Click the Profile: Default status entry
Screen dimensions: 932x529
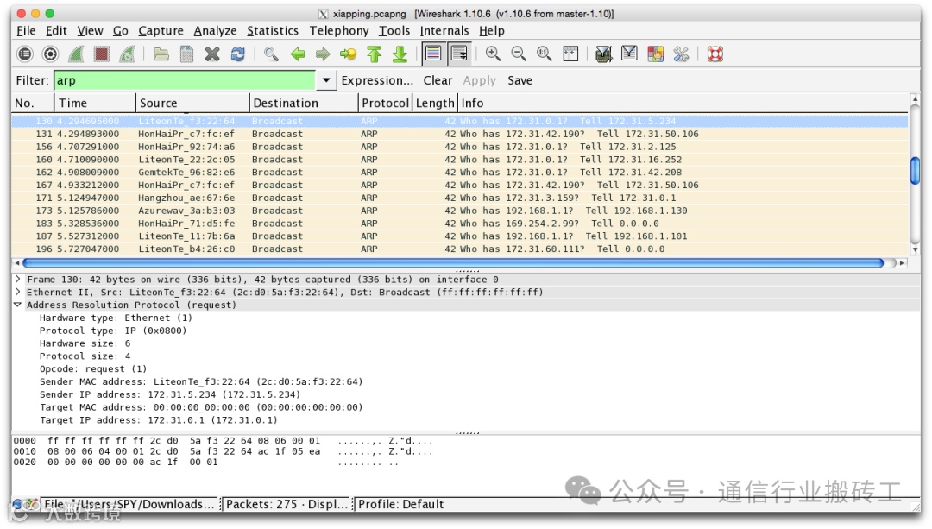[x=400, y=504]
